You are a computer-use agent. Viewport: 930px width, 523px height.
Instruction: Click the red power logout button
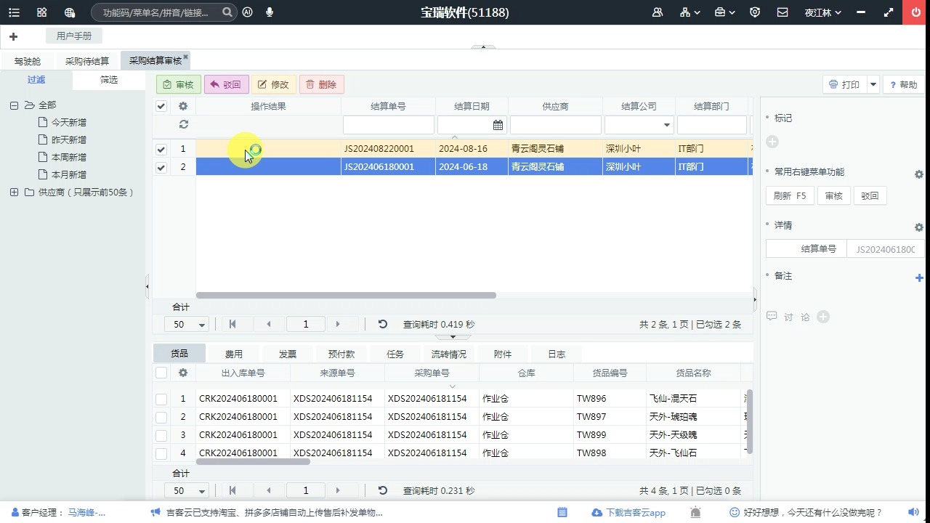click(915, 12)
